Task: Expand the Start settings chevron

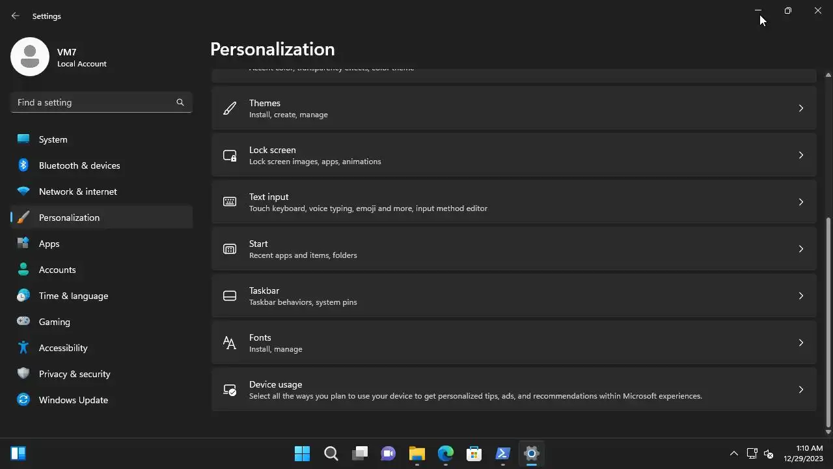Action: (x=801, y=249)
